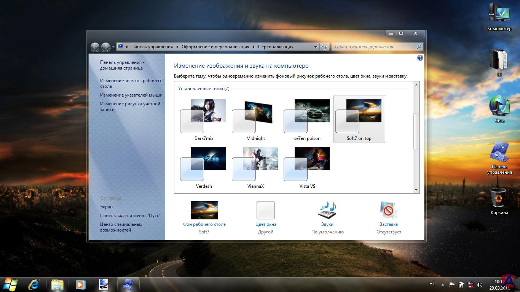Click the control panel search field
Viewport: 520px width, 292px height.
(x=374, y=47)
